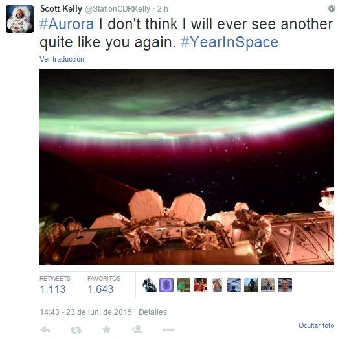Click the globe icon top right
338x337 pixels.
tap(332, 8)
